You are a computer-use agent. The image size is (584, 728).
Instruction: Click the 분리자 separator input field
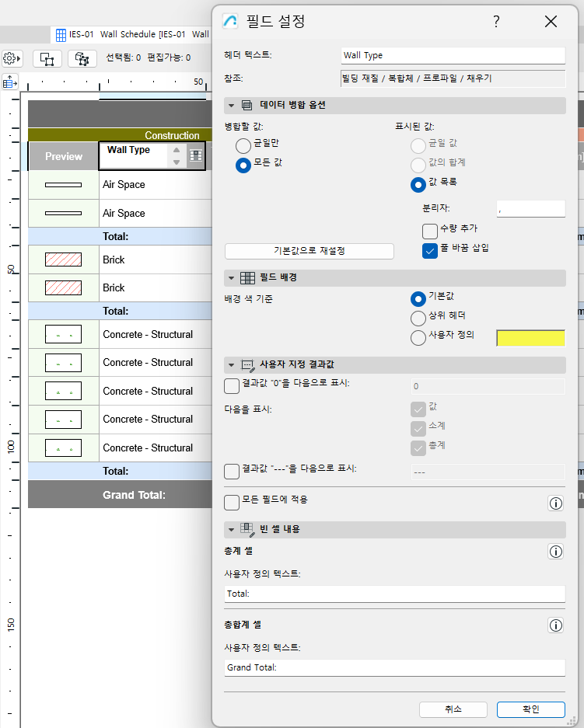pos(530,209)
